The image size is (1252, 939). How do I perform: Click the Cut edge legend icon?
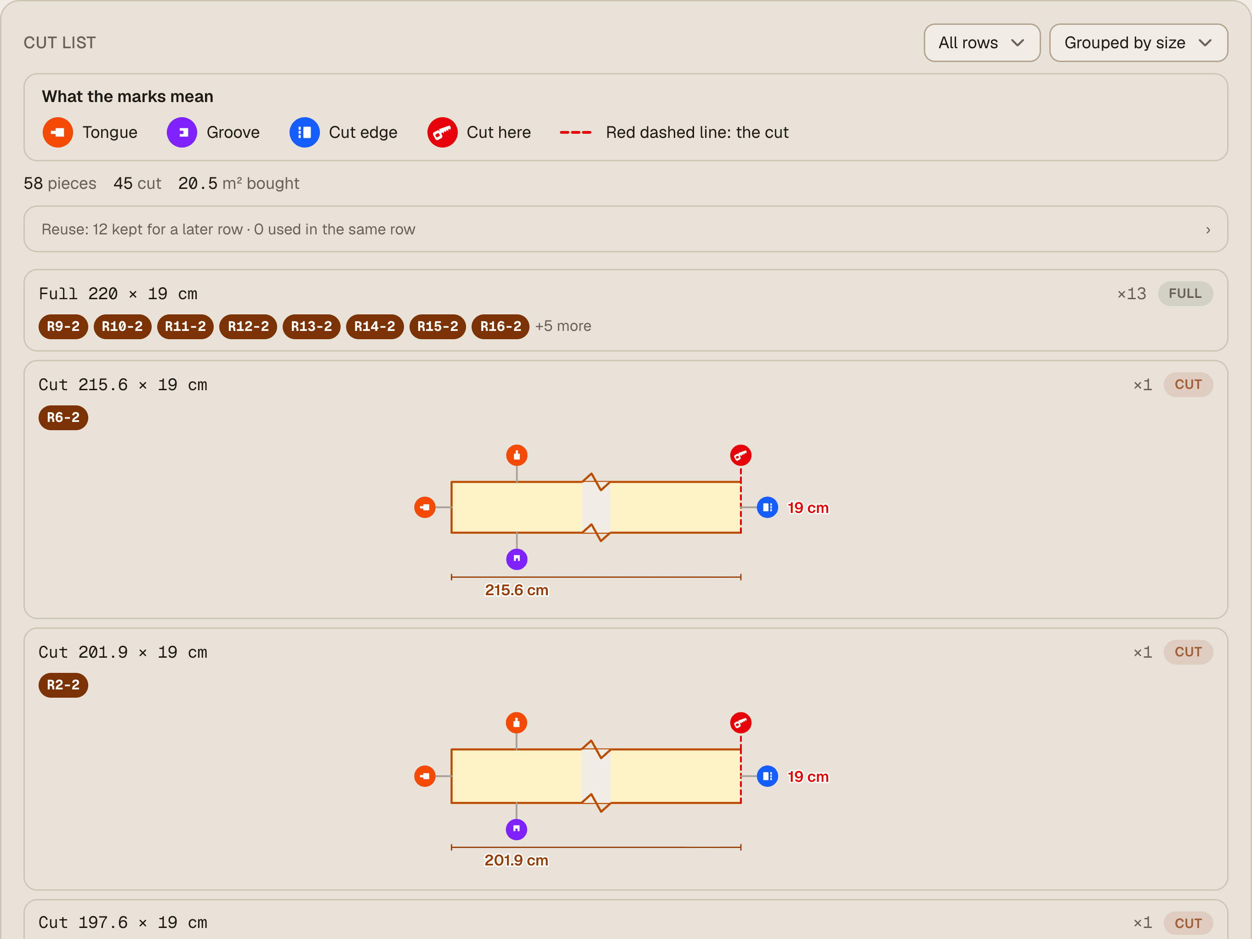305,132
